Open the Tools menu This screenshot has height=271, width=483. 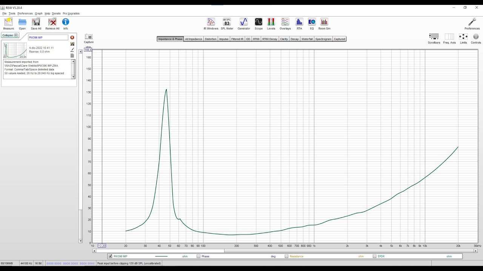tap(12, 14)
